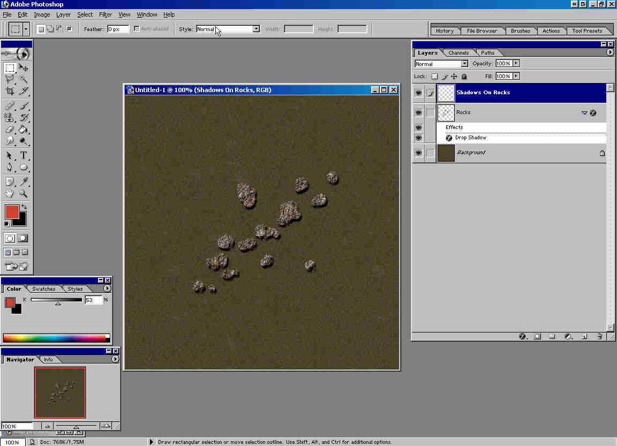Open the Style dropdown in options bar
617x446 pixels.
[x=256, y=29]
